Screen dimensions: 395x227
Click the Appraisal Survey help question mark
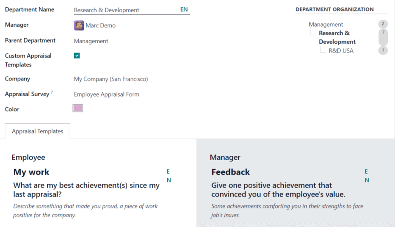tap(52, 92)
